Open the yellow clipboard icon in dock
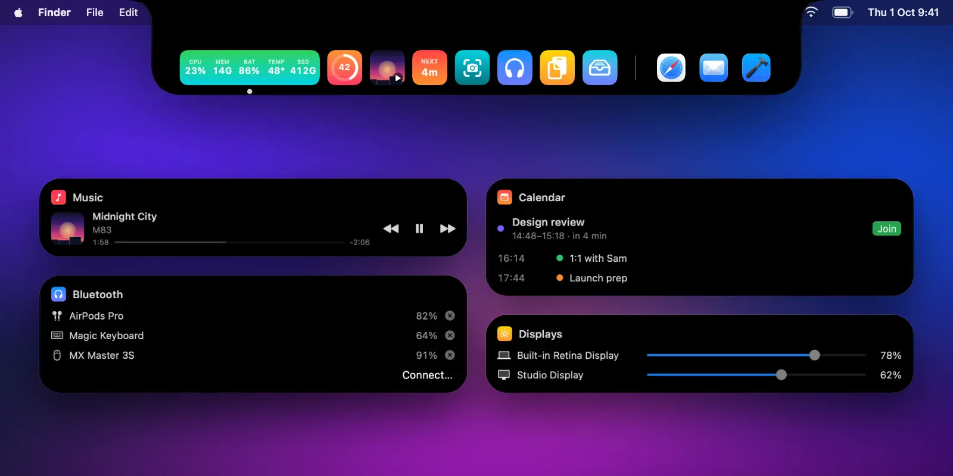This screenshot has height=476, width=953. pos(558,67)
